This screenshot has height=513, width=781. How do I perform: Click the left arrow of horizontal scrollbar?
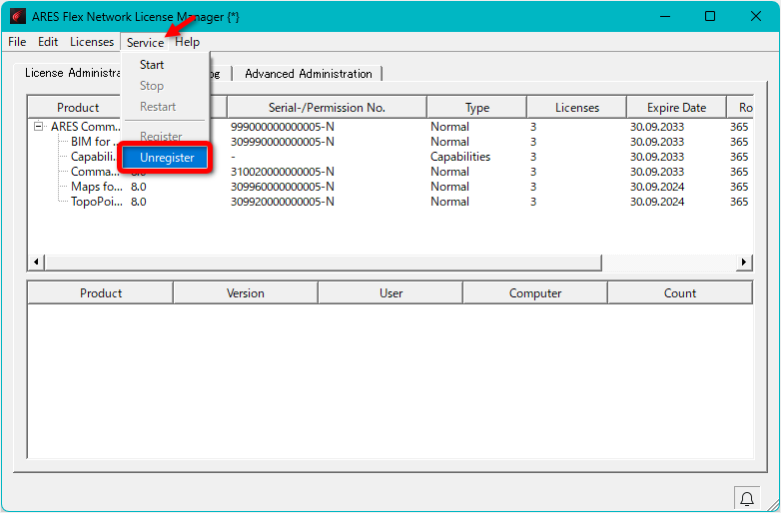point(36,261)
